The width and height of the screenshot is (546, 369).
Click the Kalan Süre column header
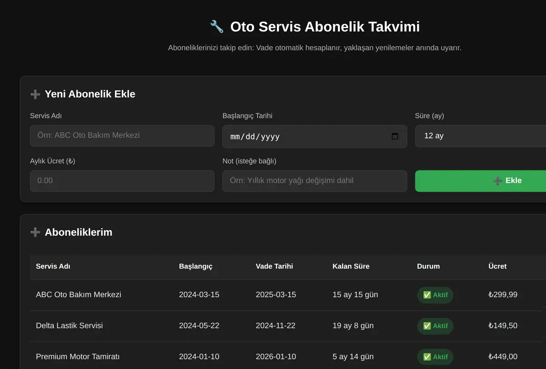coord(351,266)
